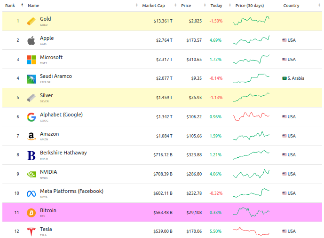Sort by Today percentage change column
This screenshot has height=238, width=324.
(x=216, y=6)
